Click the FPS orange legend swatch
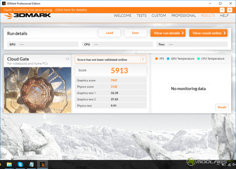 point(157,58)
